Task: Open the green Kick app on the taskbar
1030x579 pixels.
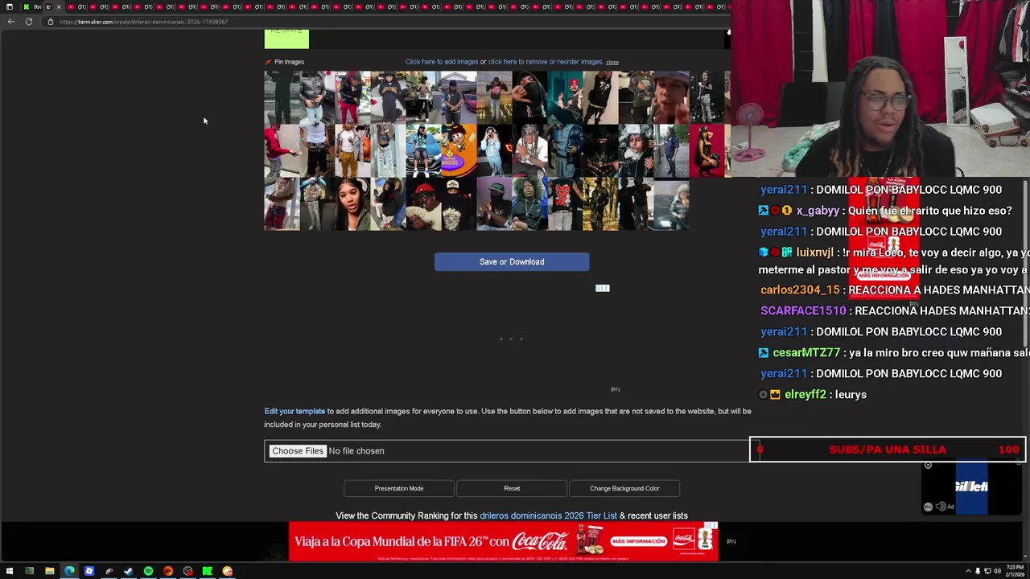Action: tap(208, 571)
